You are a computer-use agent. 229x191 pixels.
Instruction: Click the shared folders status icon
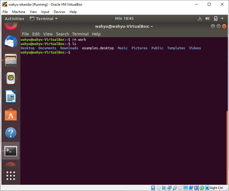(180, 188)
